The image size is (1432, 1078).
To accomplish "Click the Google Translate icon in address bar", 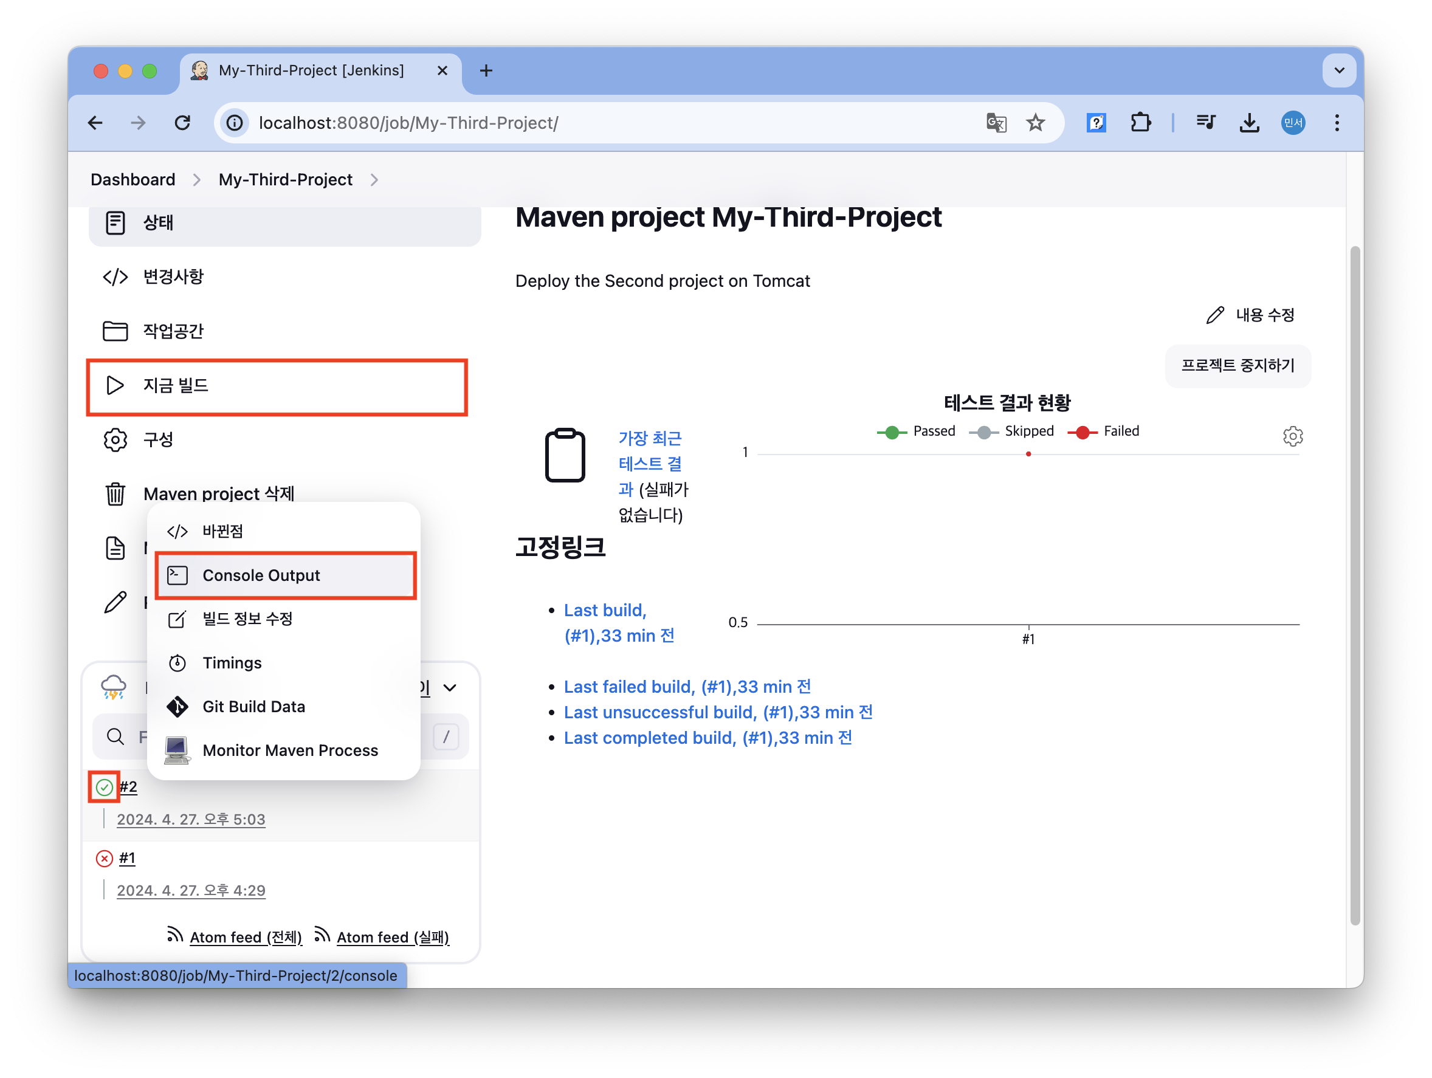I will [x=996, y=122].
